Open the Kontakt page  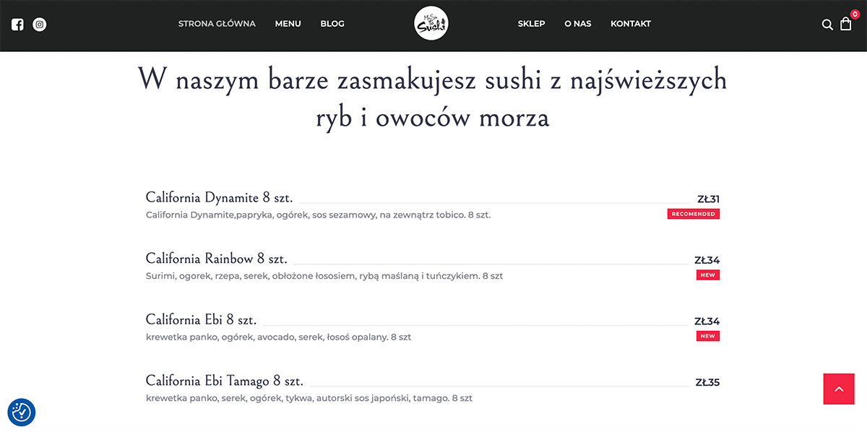coord(631,24)
